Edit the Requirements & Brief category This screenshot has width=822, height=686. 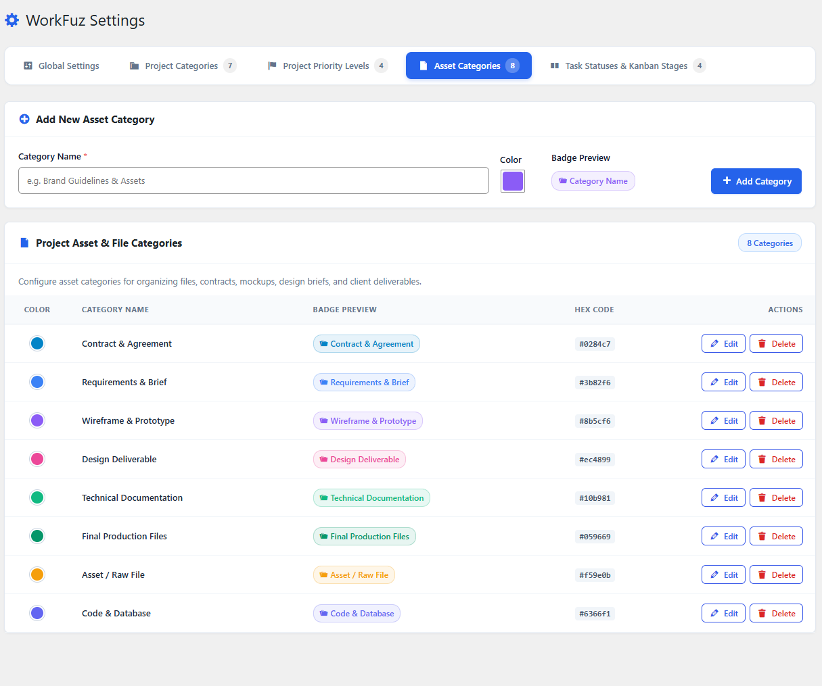724,382
